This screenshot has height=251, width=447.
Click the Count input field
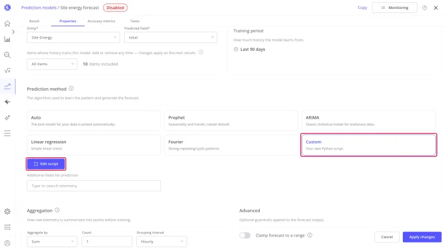107,242
